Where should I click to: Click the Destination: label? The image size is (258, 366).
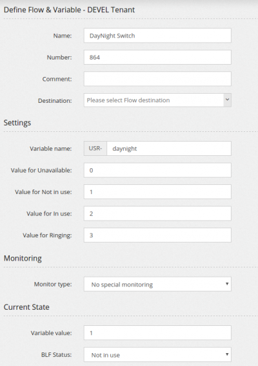[x=55, y=101]
